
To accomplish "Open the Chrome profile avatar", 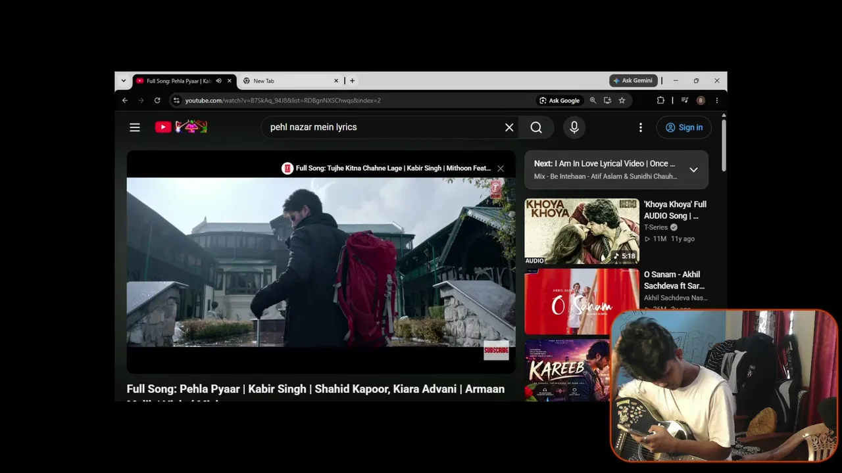I will [x=701, y=101].
